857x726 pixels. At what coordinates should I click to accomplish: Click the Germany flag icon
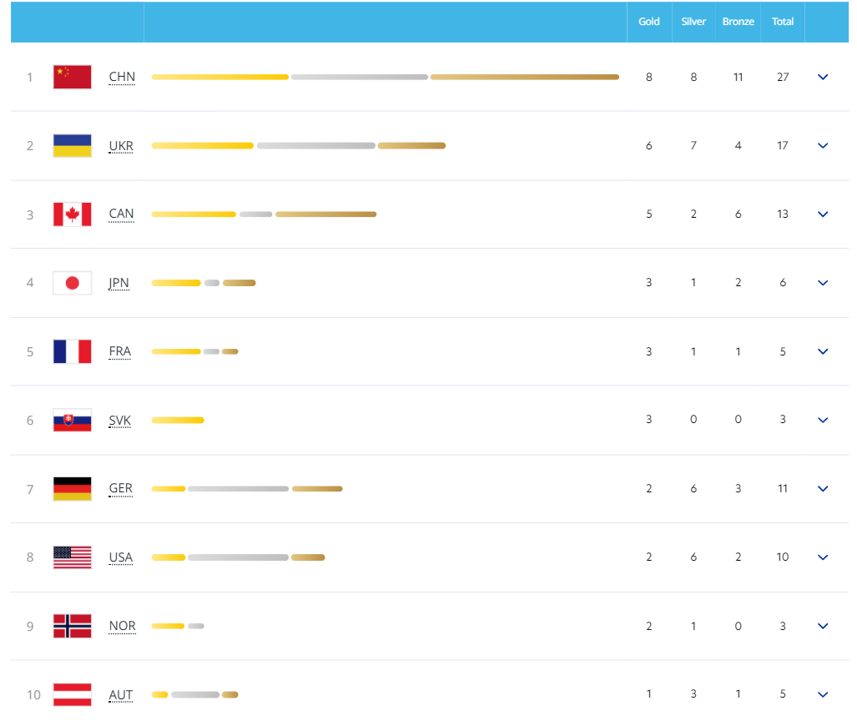pyautogui.click(x=72, y=488)
